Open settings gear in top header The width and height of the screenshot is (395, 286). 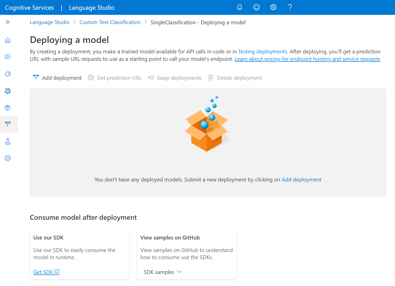point(273,7)
